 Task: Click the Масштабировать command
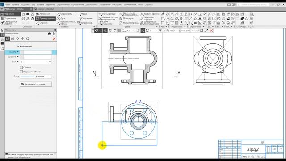point(129,23)
